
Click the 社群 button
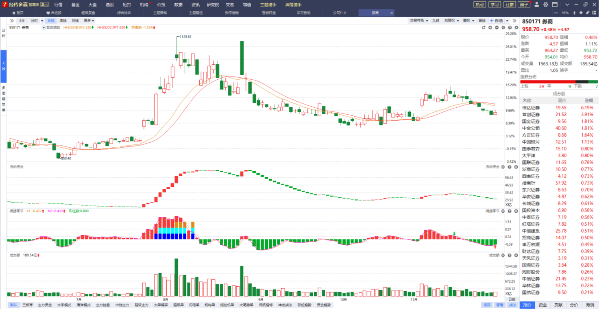coord(509,4)
